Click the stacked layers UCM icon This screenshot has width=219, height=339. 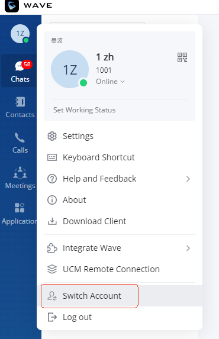click(x=52, y=269)
